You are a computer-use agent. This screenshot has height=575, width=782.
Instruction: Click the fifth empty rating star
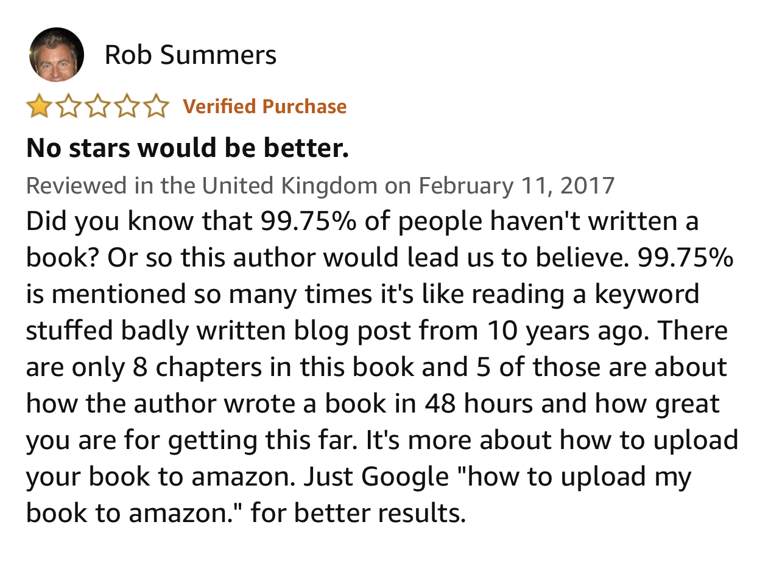click(155, 106)
